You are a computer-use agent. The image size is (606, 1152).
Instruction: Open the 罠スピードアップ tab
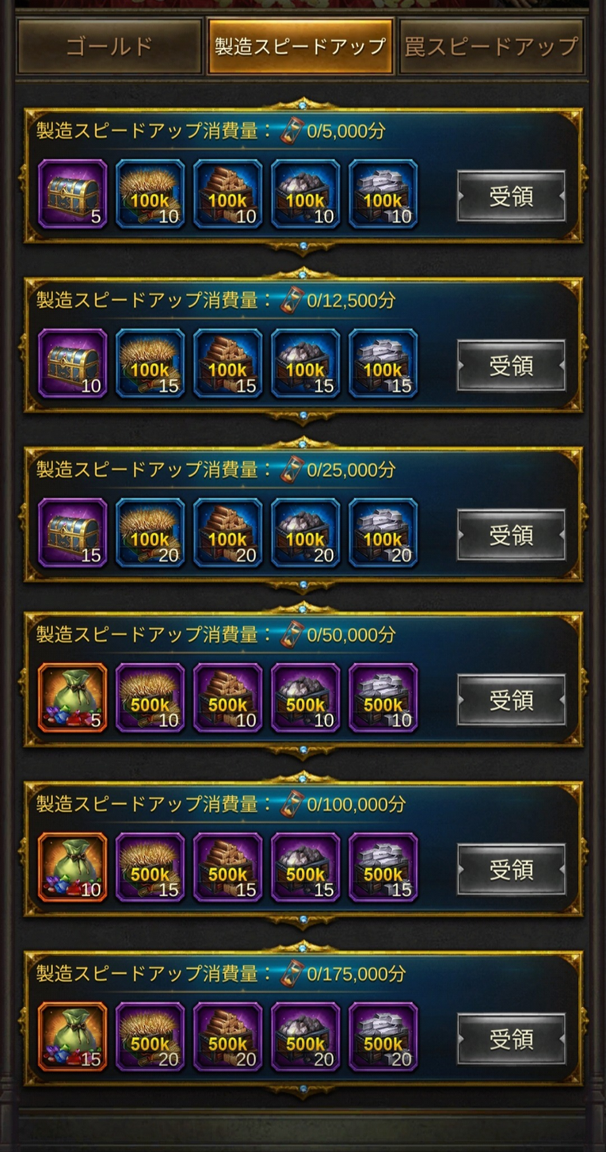[491, 46]
